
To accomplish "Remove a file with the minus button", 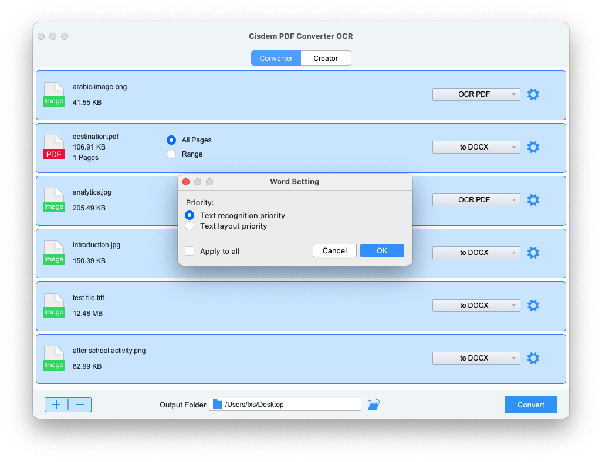I will click(80, 405).
